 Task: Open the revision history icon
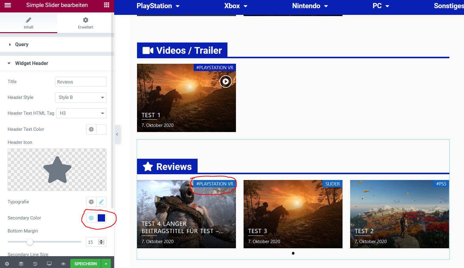35,264
